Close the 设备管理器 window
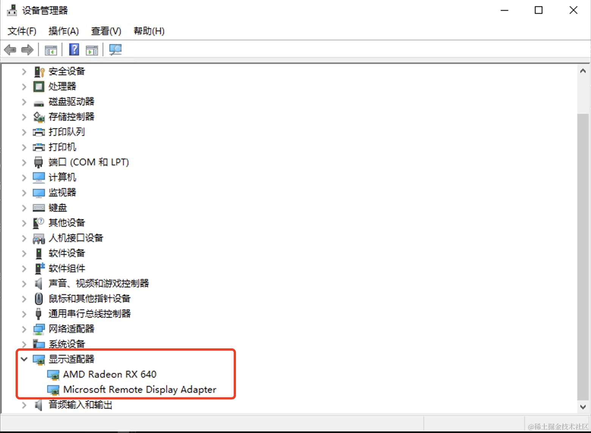 (x=574, y=10)
